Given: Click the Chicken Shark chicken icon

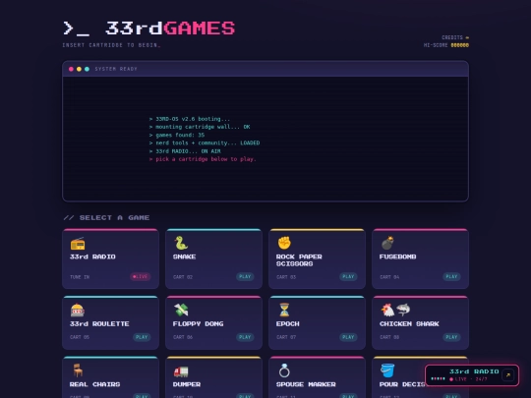Looking at the screenshot, I should coord(387,310).
